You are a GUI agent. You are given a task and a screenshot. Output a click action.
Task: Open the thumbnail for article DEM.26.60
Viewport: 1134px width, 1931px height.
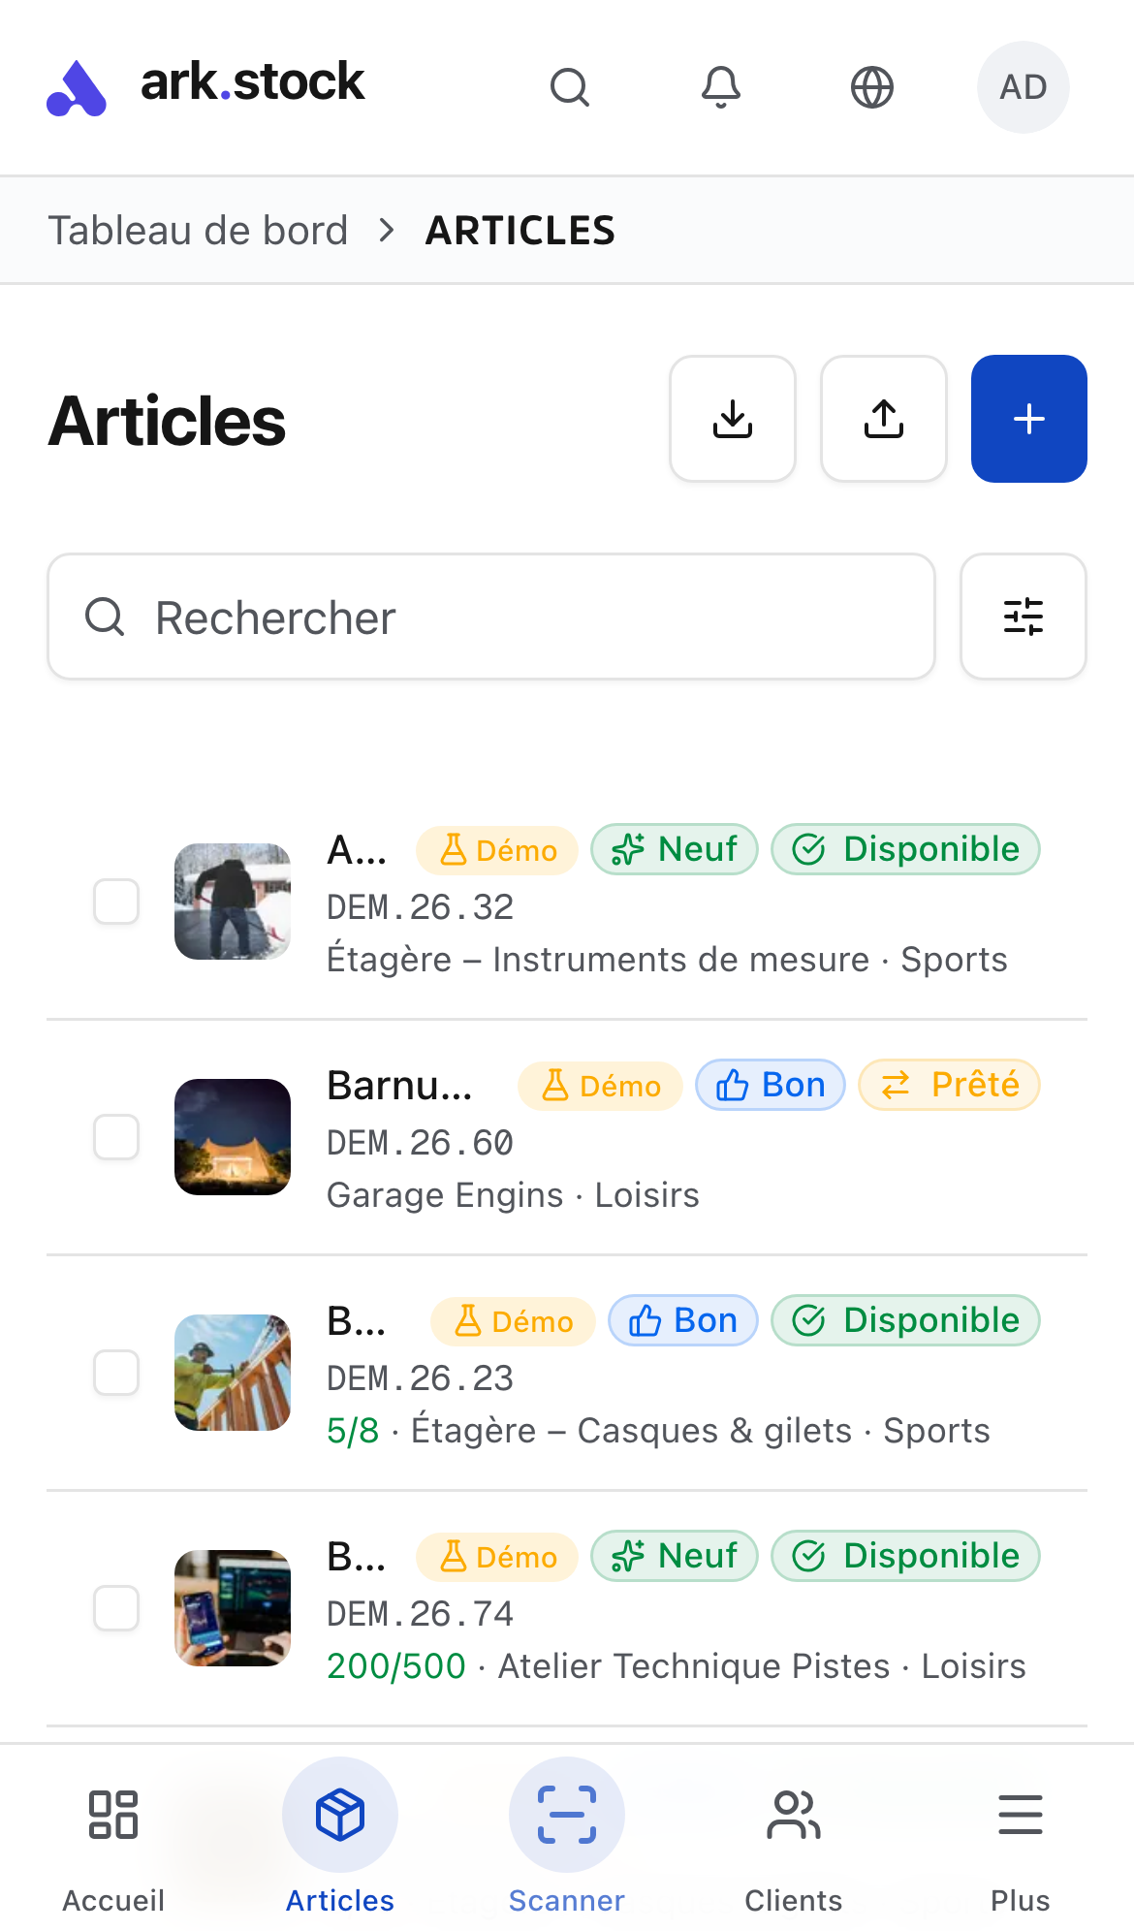(233, 1137)
